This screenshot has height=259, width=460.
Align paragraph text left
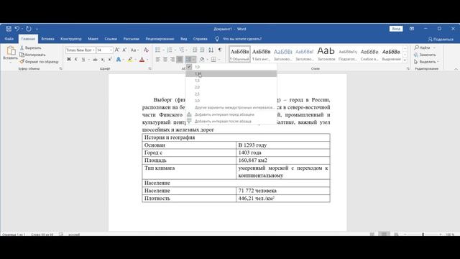click(158, 60)
